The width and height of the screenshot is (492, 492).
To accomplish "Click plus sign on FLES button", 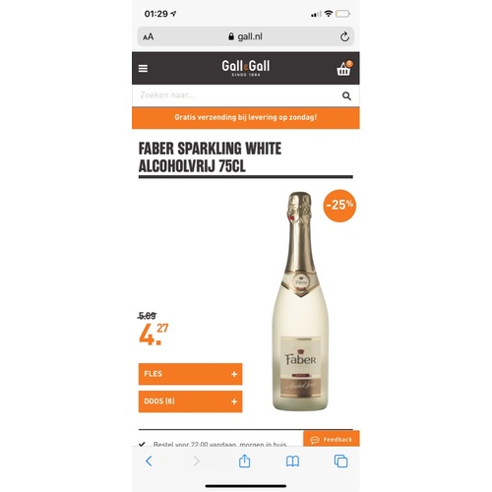I will [x=234, y=374].
